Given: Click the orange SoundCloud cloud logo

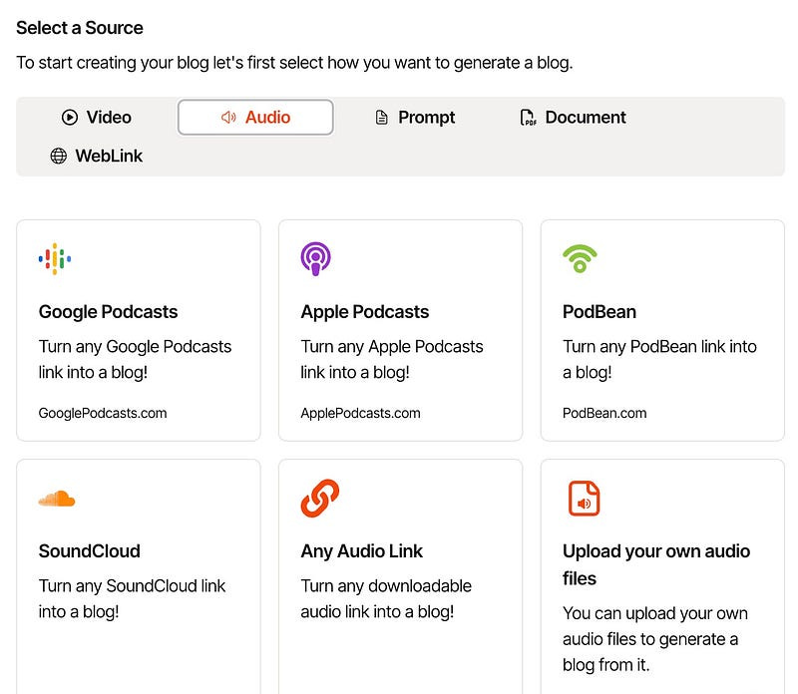Looking at the screenshot, I should point(57,499).
